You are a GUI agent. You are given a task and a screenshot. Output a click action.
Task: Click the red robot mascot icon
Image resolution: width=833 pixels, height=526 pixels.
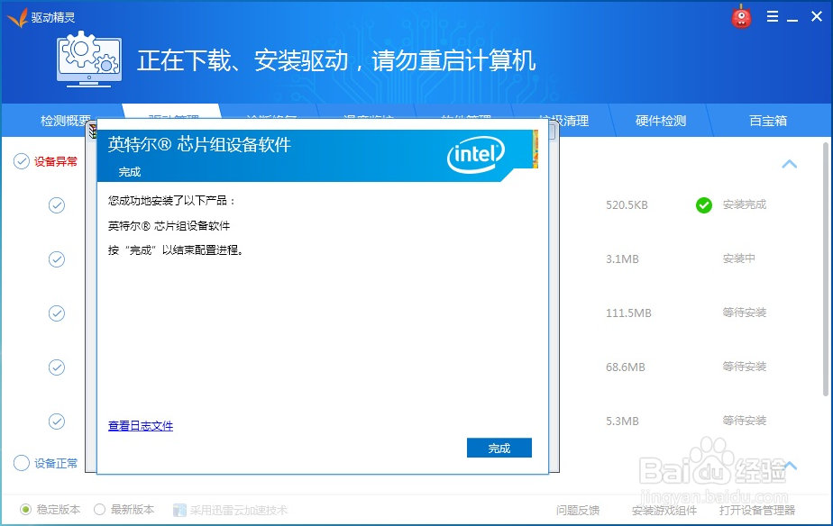(741, 17)
